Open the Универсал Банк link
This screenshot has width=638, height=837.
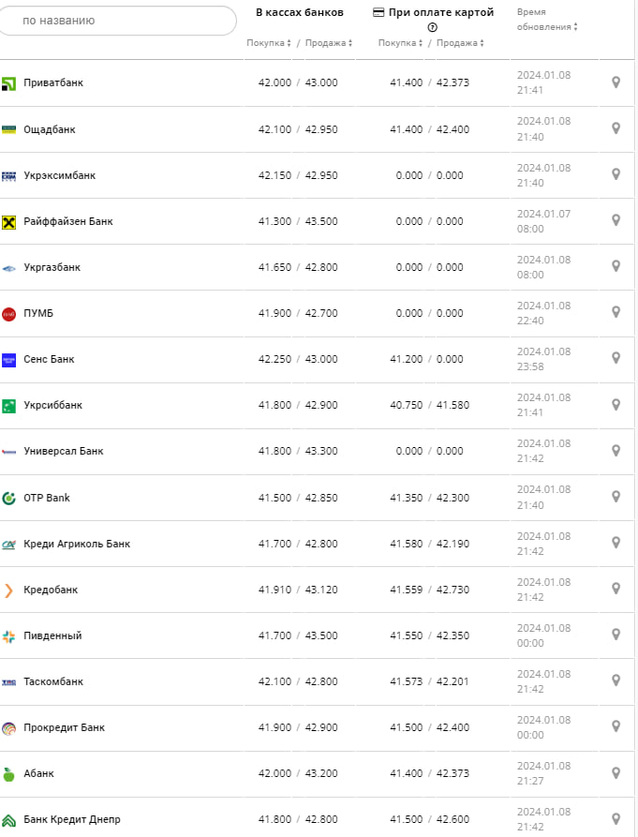coord(64,451)
